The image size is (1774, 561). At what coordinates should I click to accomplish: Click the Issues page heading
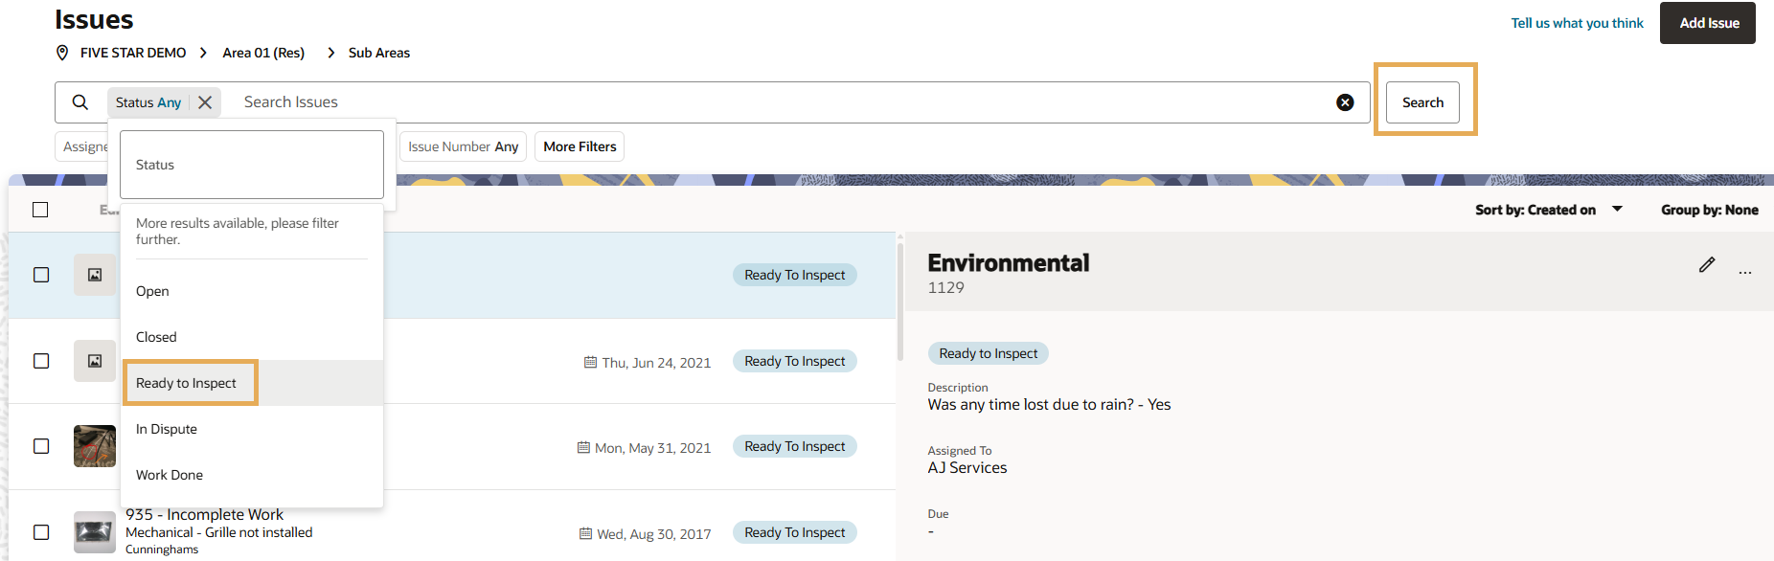pos(94,19)
